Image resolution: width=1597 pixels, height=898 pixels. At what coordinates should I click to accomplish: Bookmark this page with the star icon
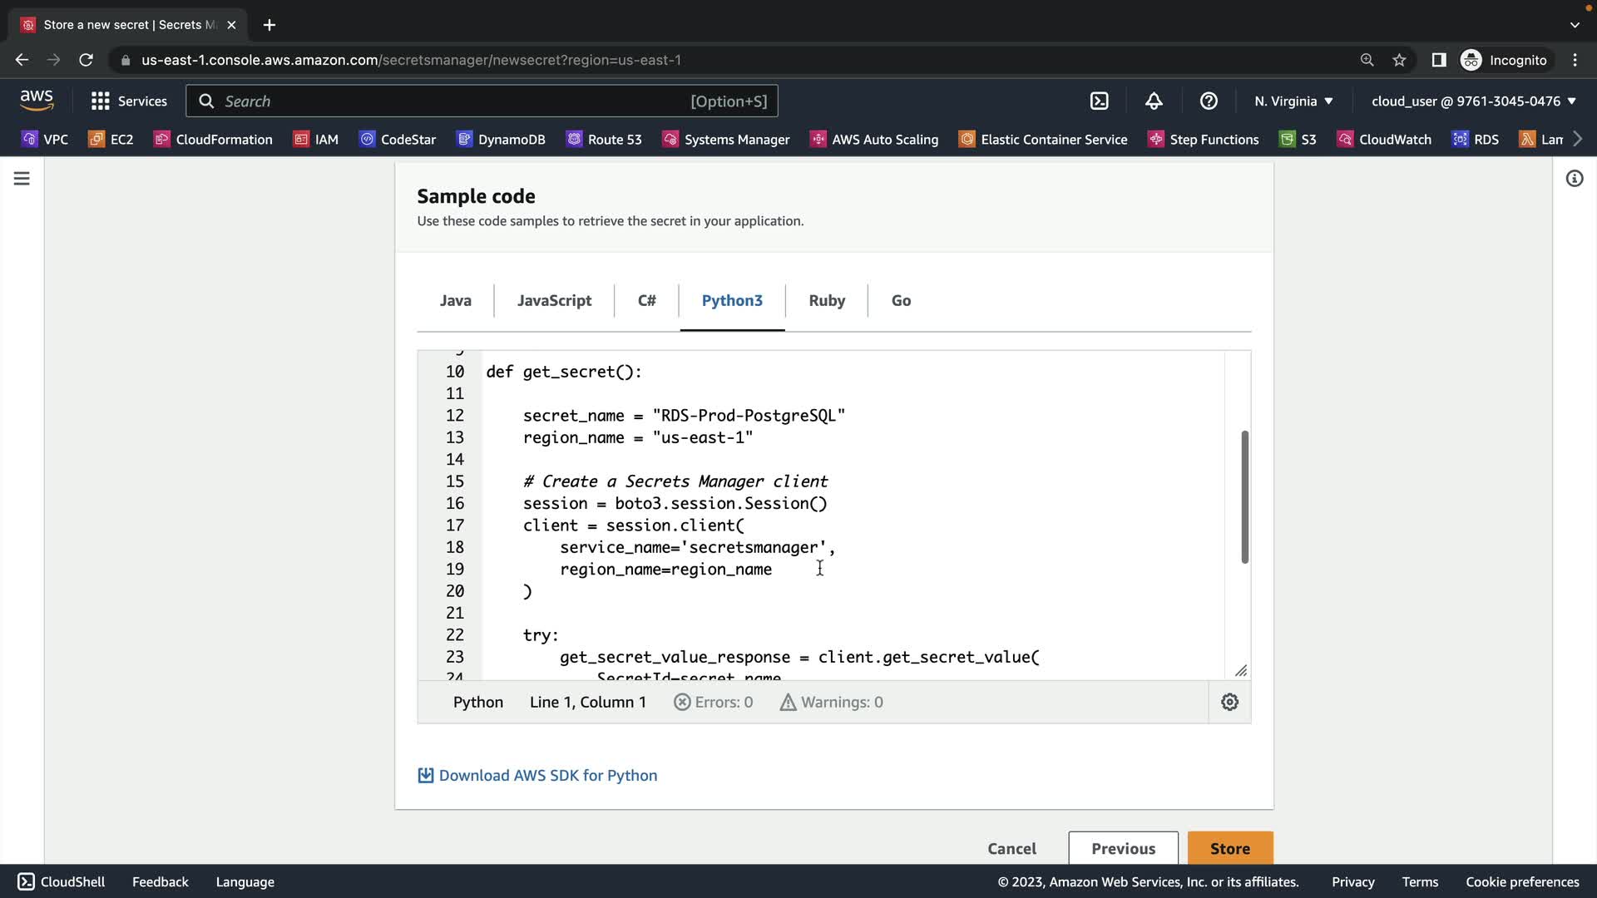(x=1399, y=60)
